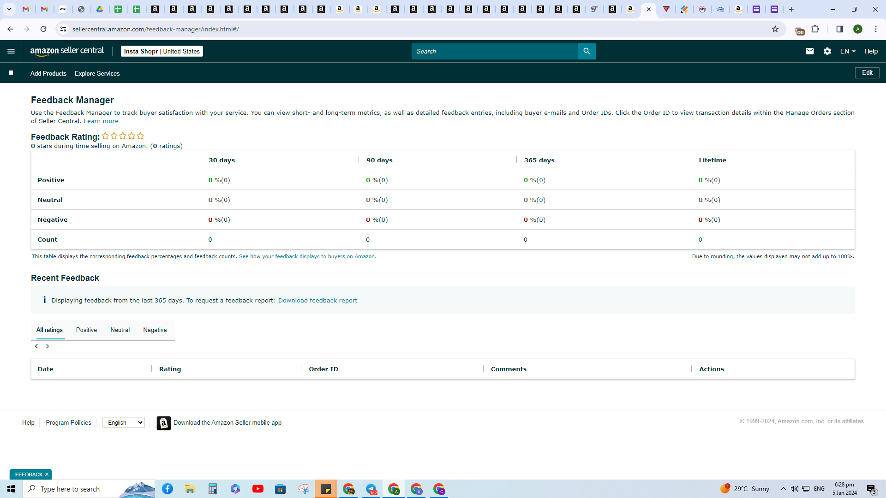The height and width of the screenshot is (498, 886).
Task: Open Chrome profile avatar A
Action: 858,29
